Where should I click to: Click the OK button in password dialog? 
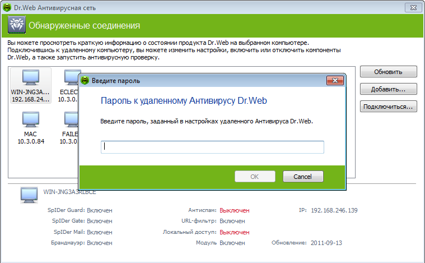point(255,177)
